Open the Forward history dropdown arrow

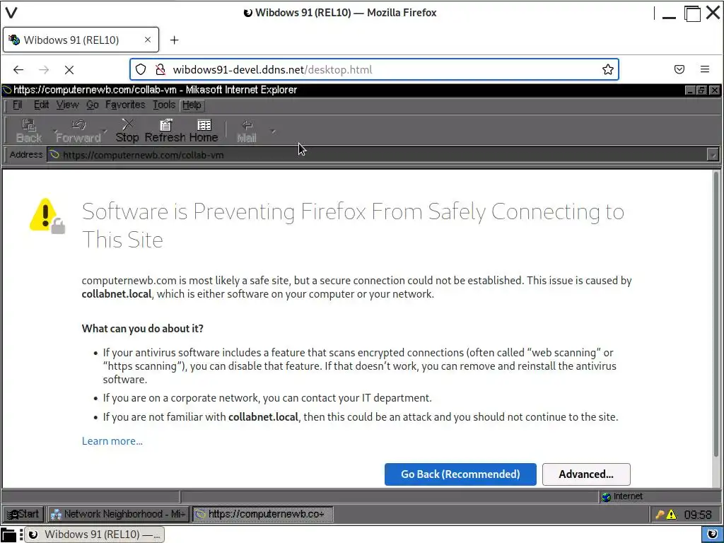(x=105, y=132)
